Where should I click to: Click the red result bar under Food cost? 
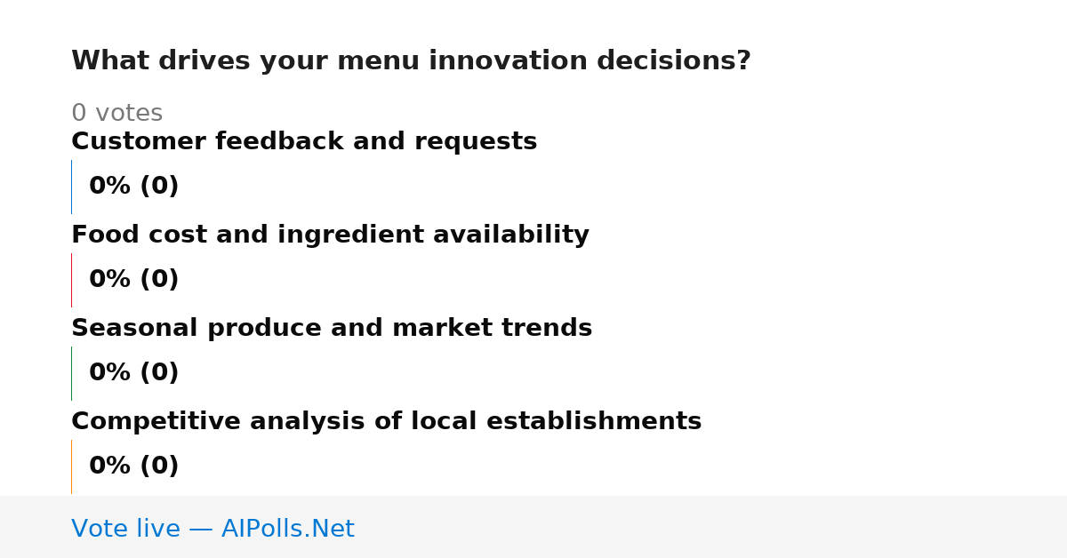pyautogui.click(x=71, y=280)
